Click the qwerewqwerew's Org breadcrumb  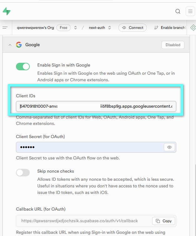coord(35,28)
